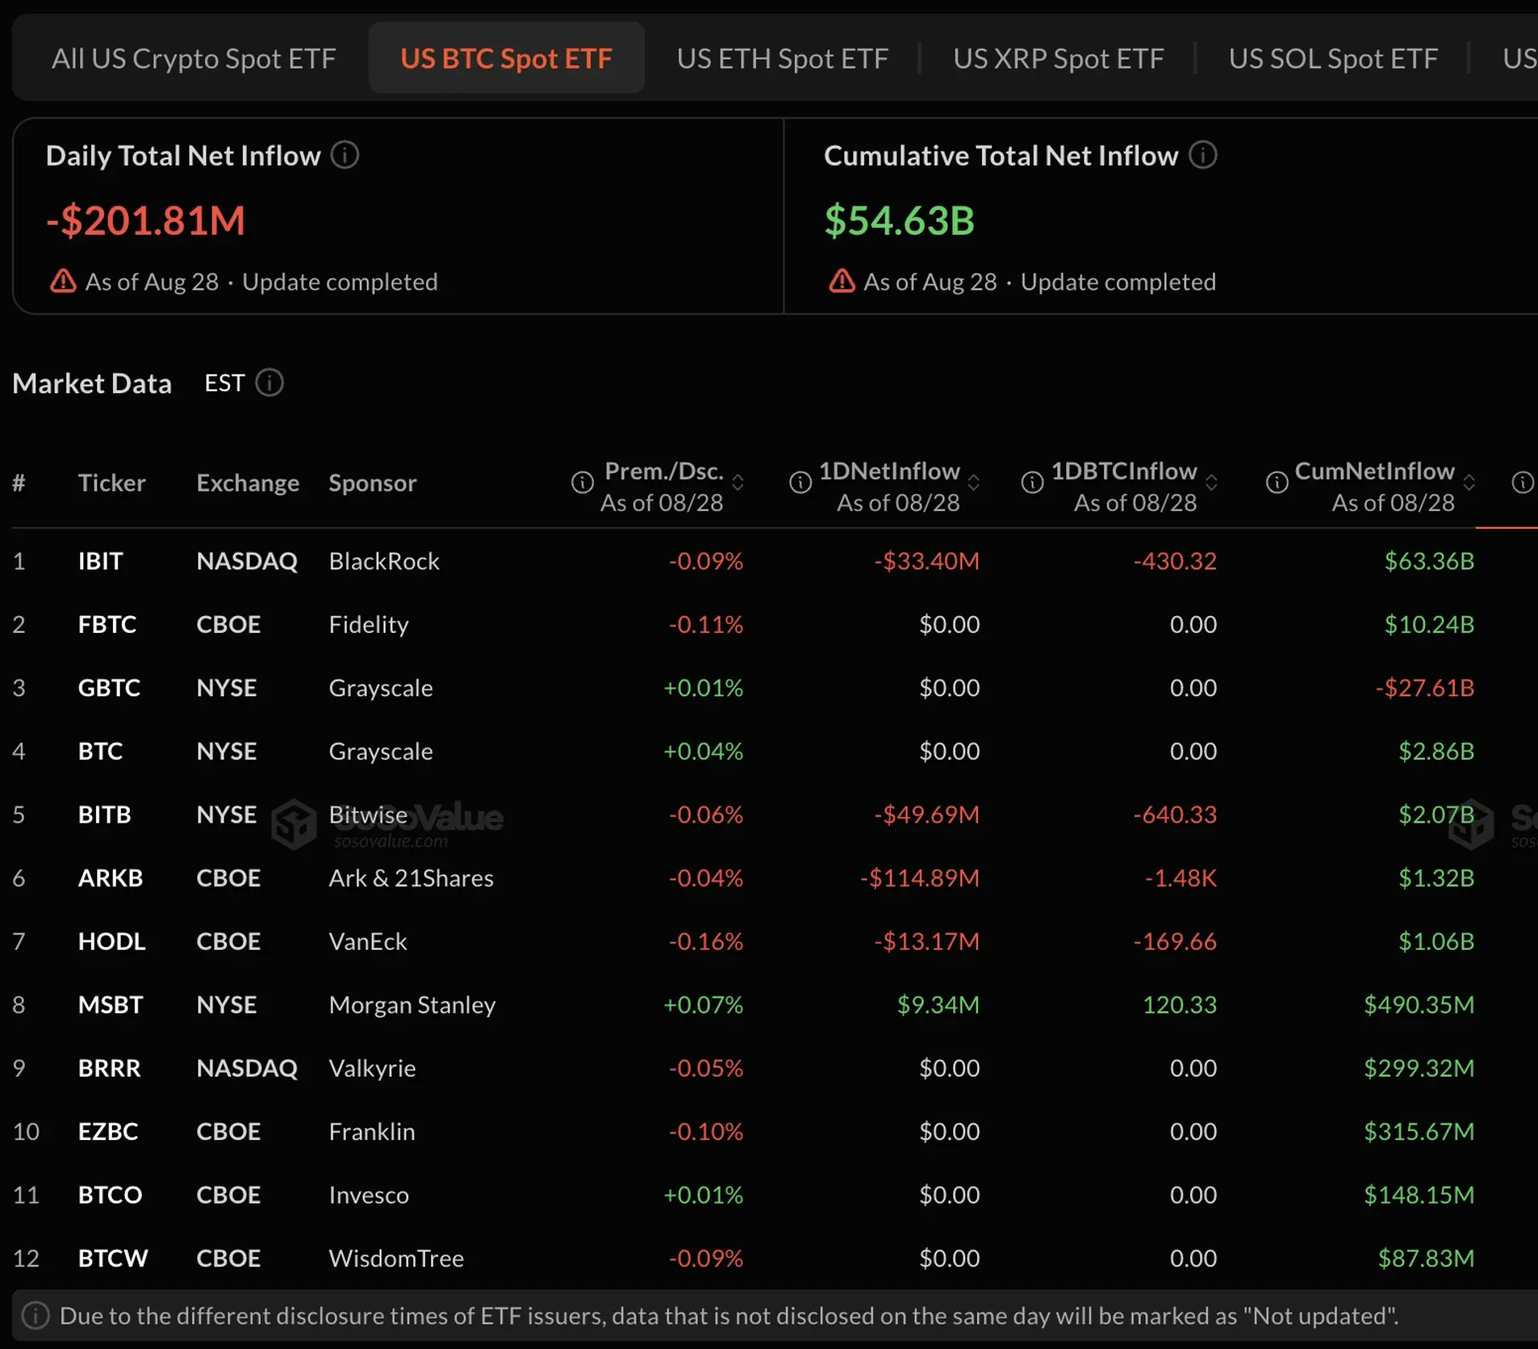Sort table by 1DBTCInflow arrows
The image size is (1538, 1349).
click(1211, 482)
